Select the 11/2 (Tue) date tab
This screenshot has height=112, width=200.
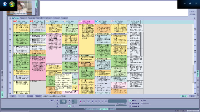click(48, 18)
